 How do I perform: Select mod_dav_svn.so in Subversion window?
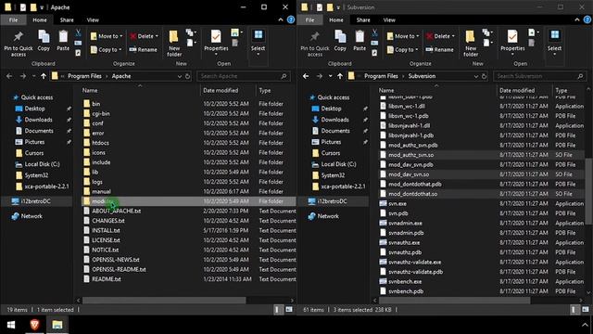pos(409,174)
